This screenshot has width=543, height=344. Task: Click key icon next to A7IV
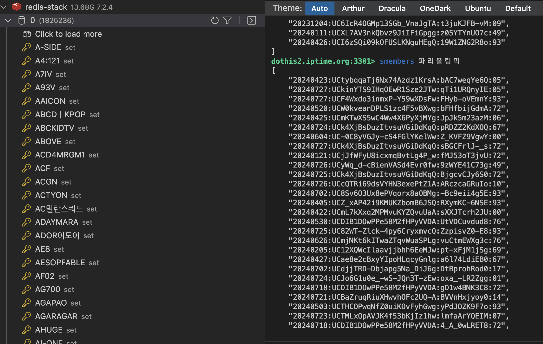[27, 74]
